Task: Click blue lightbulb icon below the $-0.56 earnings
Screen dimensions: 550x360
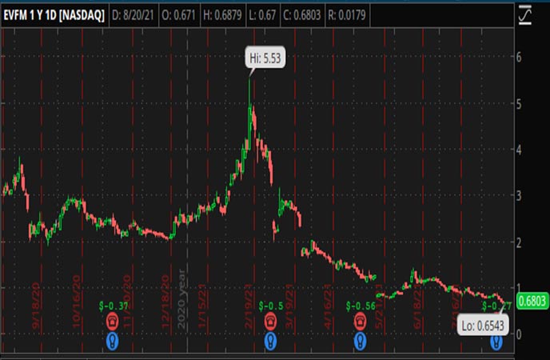Action: (x=361, y=341)
